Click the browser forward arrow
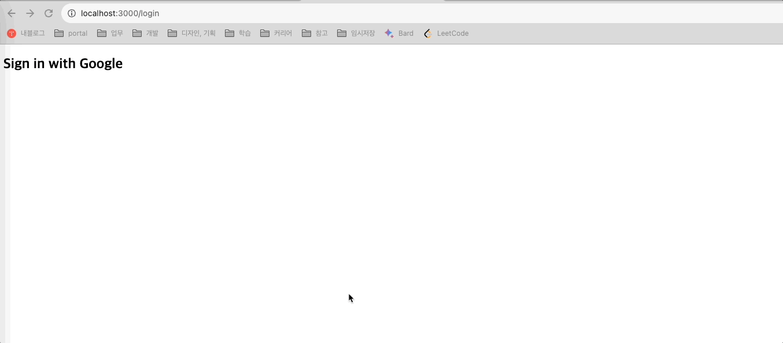The image size is (783, 343). (x=30, y=13)
